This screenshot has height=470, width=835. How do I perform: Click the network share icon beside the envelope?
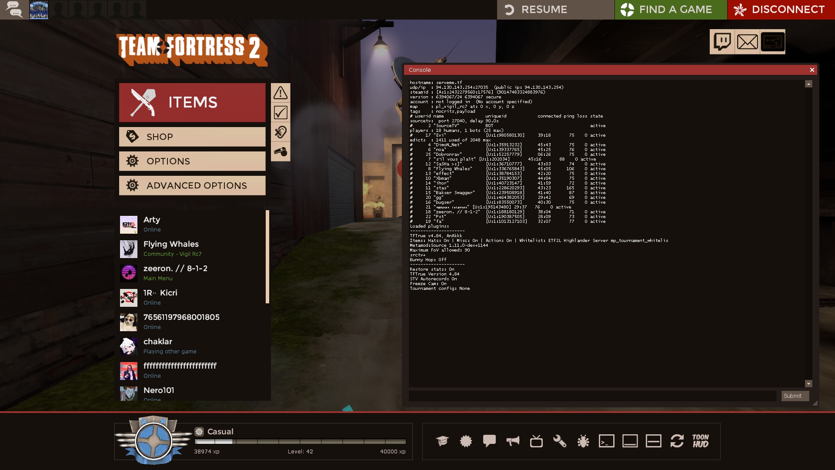[773, 42]
